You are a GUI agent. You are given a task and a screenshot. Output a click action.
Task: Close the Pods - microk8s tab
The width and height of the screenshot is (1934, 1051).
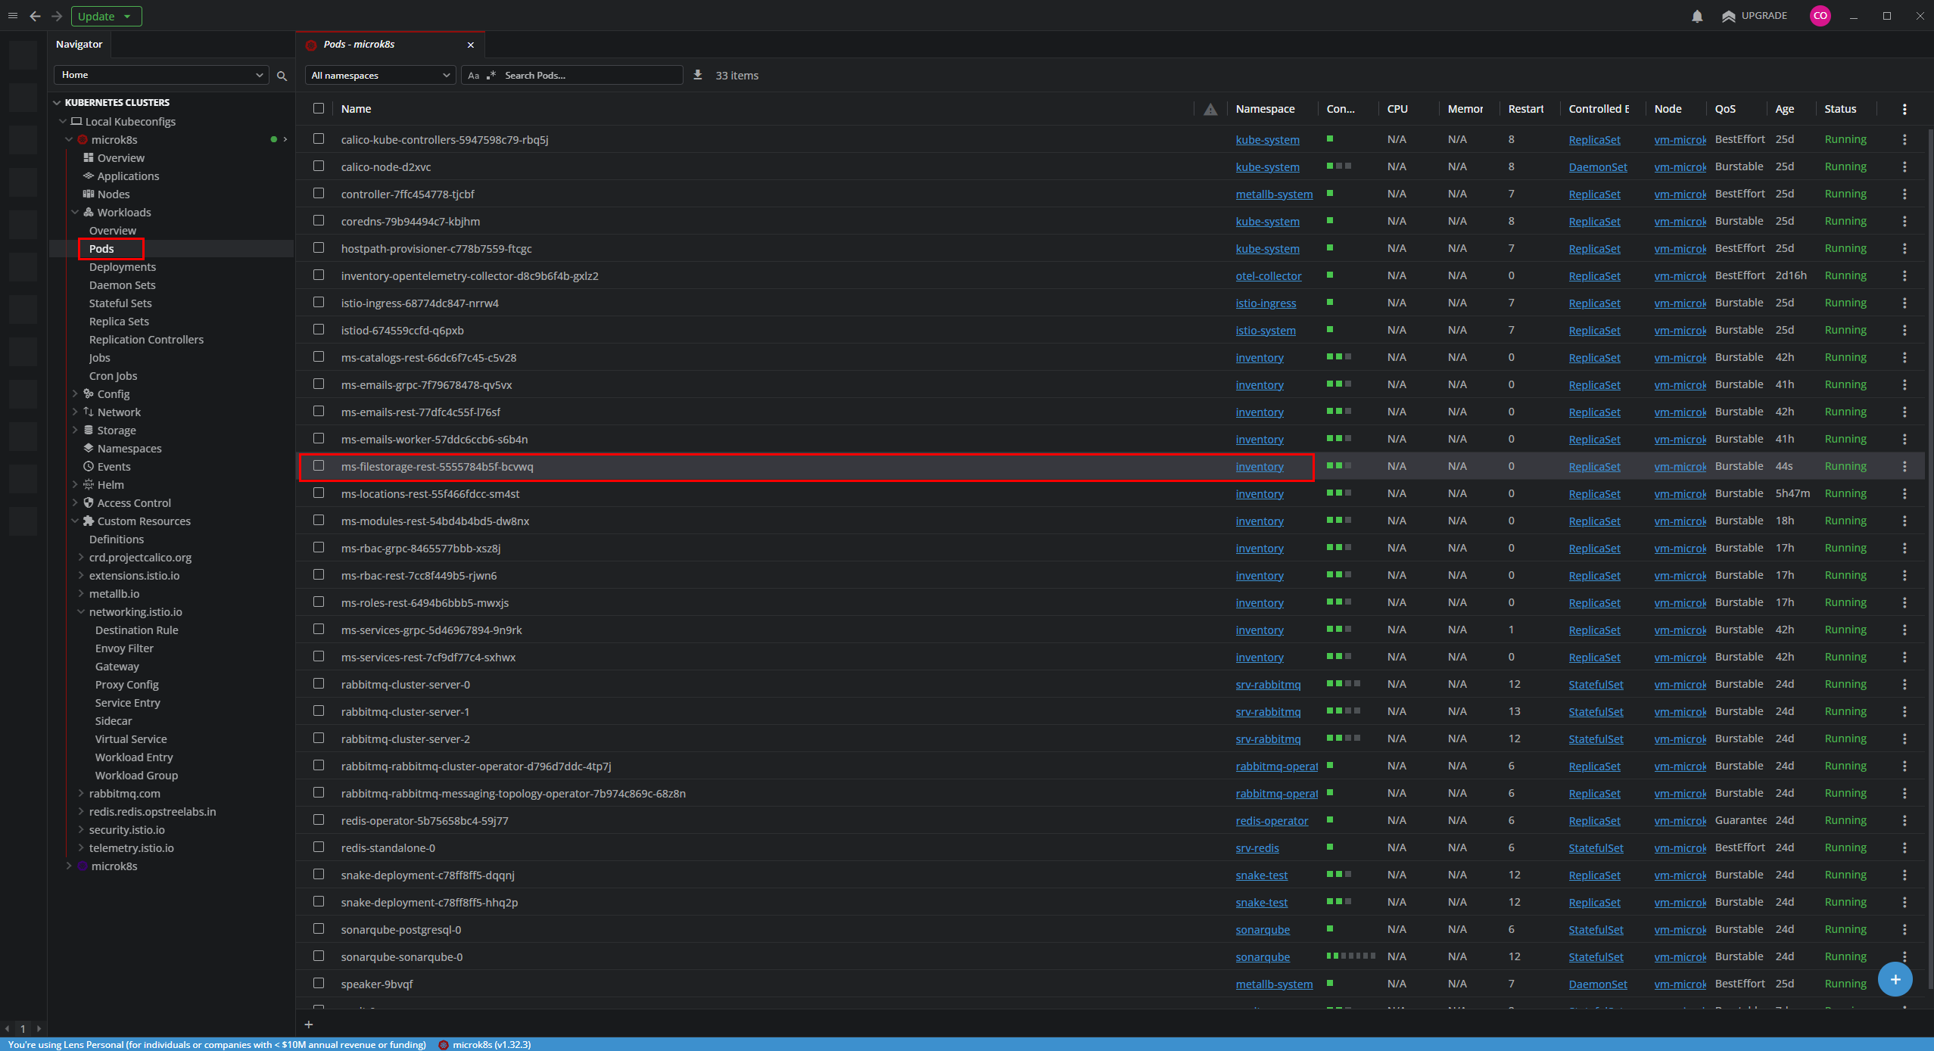(x=471, y=45)
